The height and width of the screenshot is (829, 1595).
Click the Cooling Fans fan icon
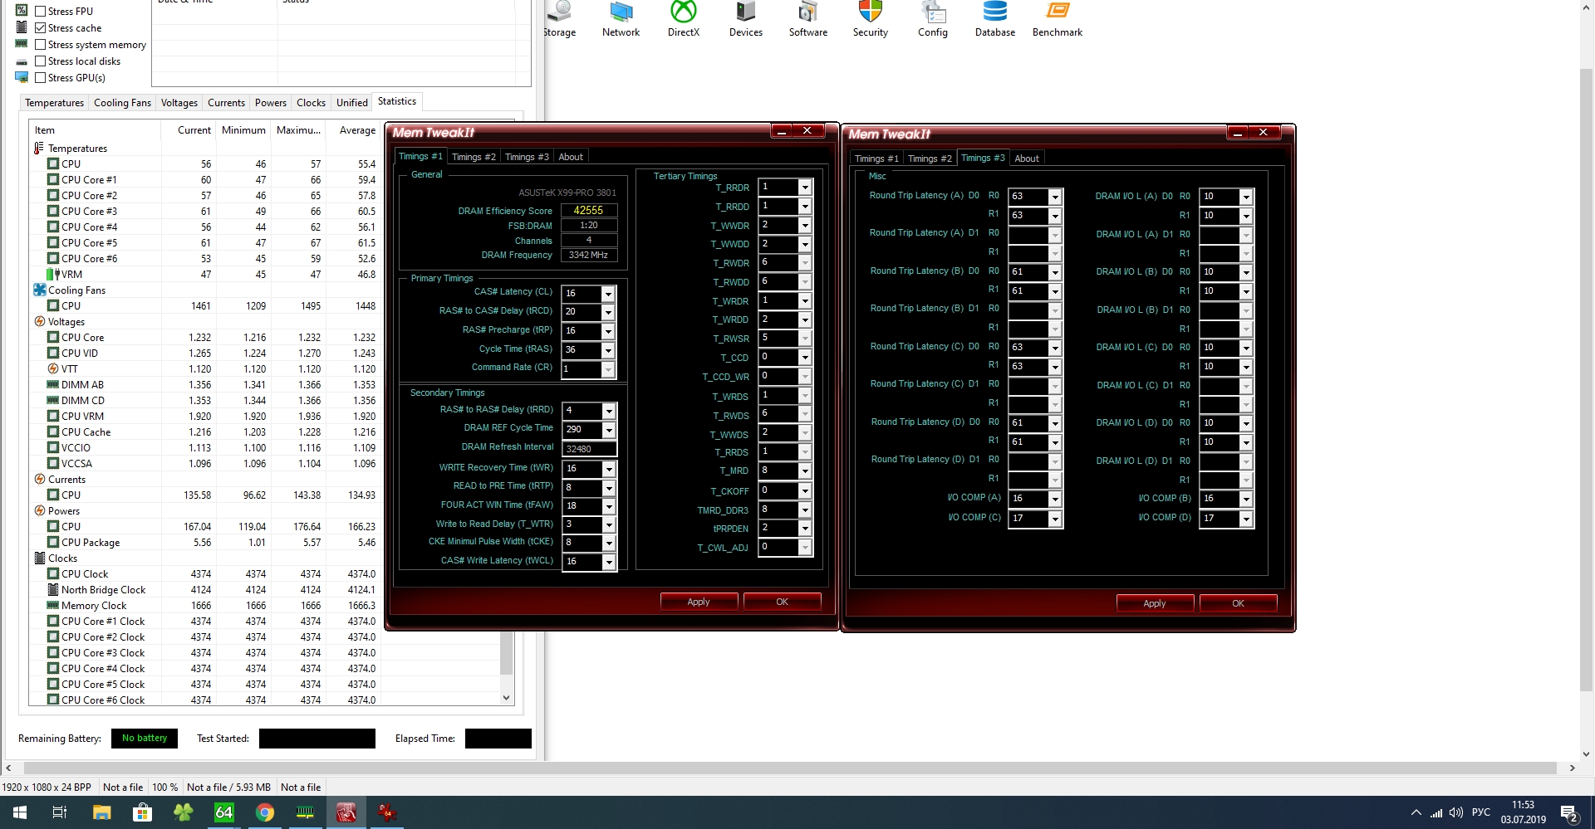pyautogui.click(x=39, y=290)
